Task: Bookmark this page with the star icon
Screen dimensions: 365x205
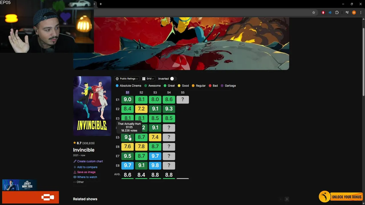Action: [314, 13]
